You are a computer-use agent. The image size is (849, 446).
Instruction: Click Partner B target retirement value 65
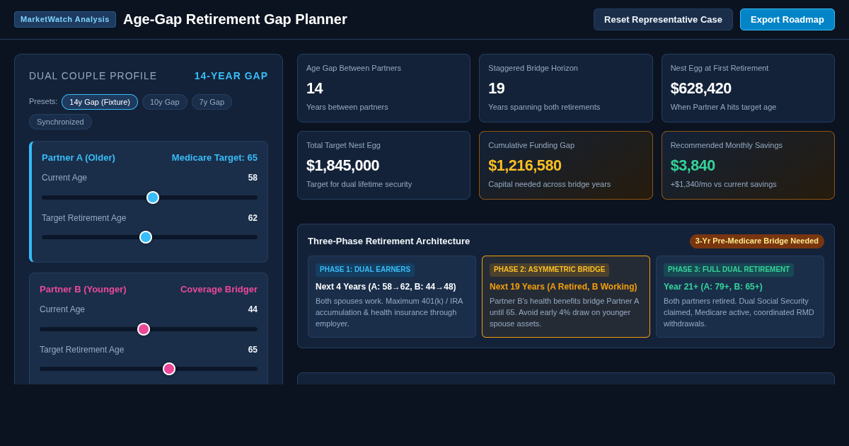(253, 350)
